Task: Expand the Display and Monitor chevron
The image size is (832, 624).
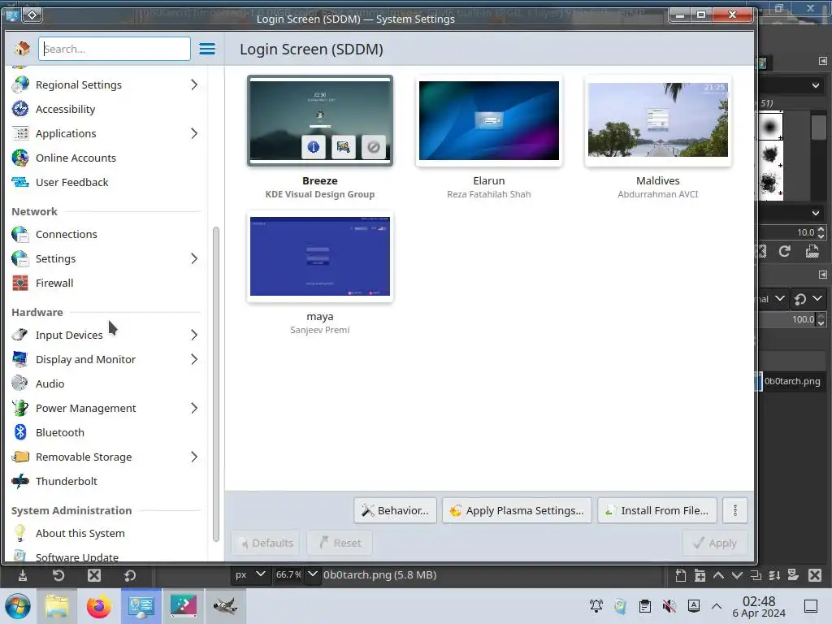Action: click(194, 360)
